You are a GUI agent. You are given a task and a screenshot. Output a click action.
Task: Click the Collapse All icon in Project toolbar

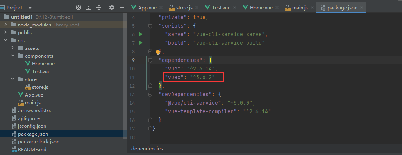pyautogui.click(x=99, y=7)
